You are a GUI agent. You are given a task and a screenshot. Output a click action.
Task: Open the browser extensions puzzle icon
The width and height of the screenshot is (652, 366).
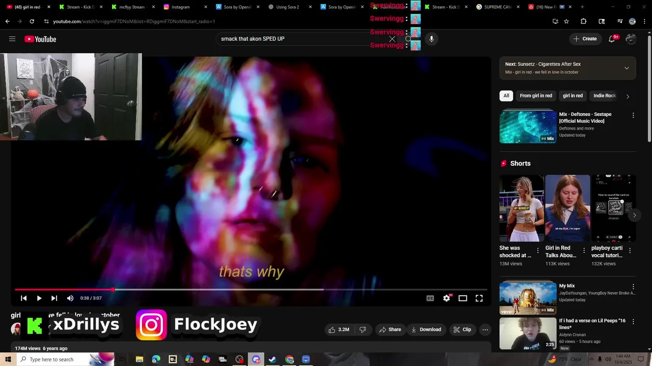[584, 21]
